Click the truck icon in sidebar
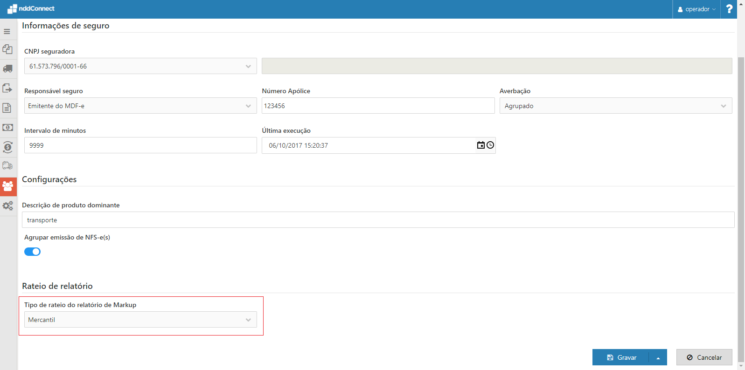745x370 pixels. pyautogui.click(x=7, y=69)
